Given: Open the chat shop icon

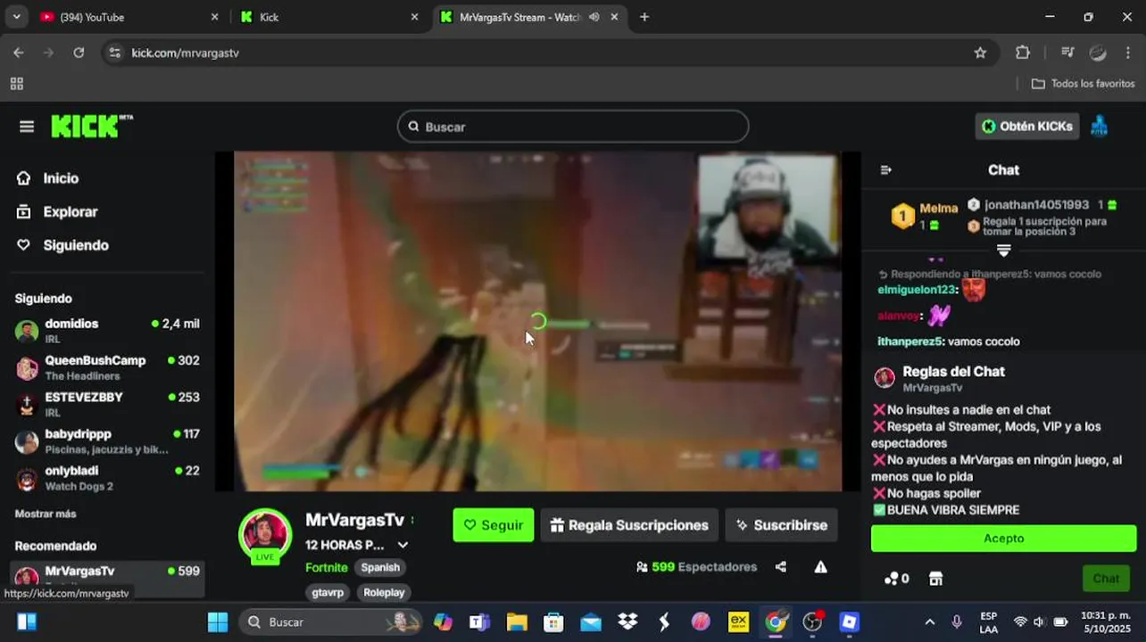Looking at the screenshot, I should tap(935, 579).
